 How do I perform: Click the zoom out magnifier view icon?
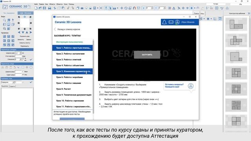(x=4, y=29)
